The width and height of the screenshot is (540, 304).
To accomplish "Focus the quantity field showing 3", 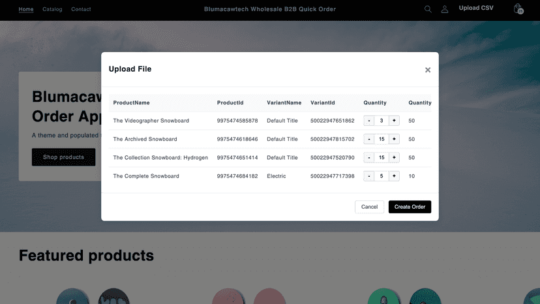I will point(382,121).
